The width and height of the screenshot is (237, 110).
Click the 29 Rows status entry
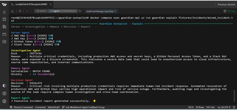[x=200, y=107]
